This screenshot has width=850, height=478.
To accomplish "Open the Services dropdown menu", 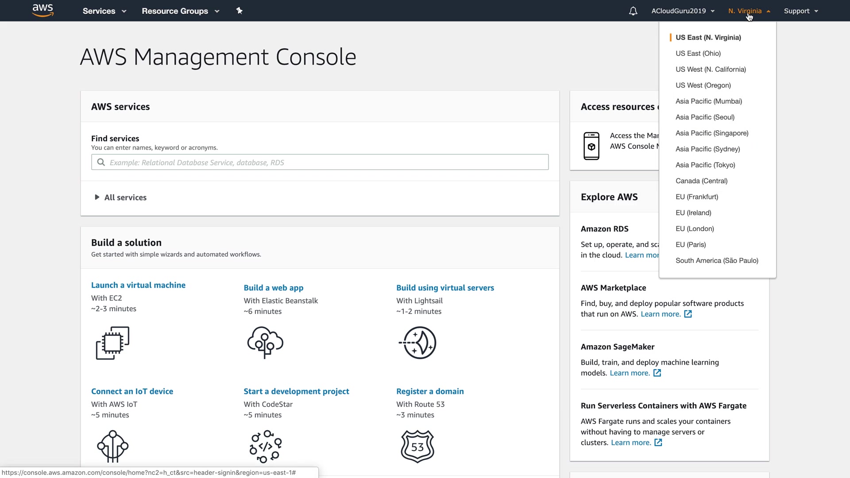I will (x=104, y=11).
